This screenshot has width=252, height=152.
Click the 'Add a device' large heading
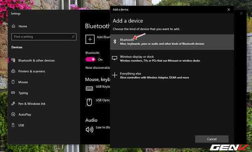pyautogui.click(x=128, y=21)
